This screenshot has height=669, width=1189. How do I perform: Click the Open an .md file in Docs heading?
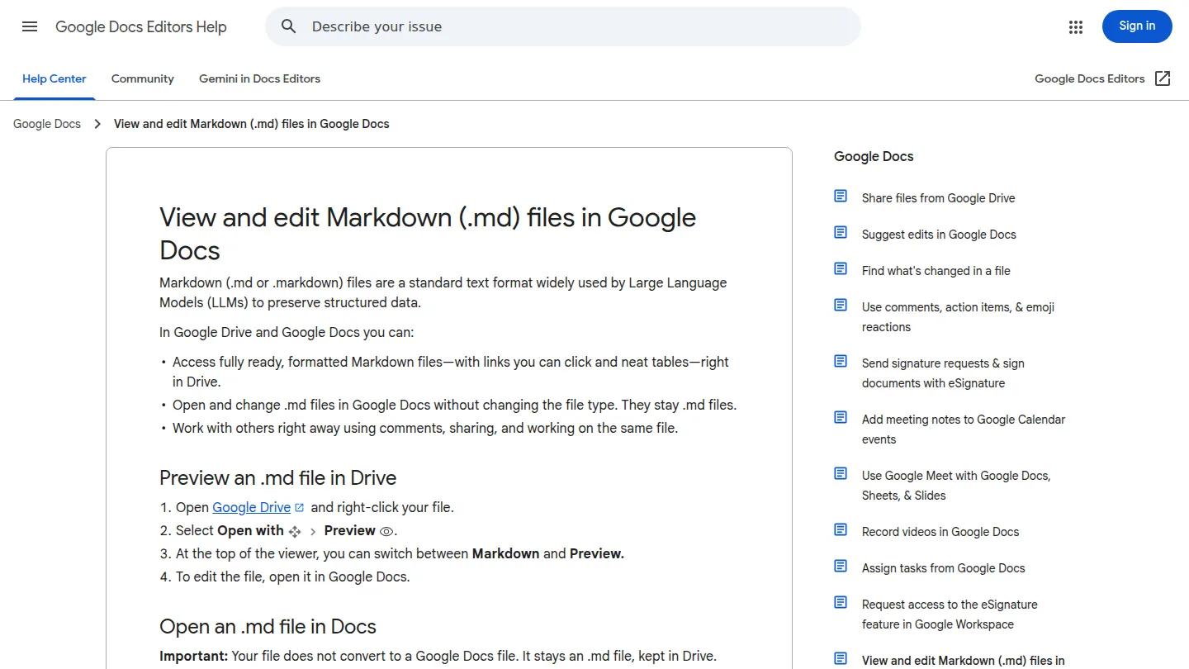click(268, 626)
